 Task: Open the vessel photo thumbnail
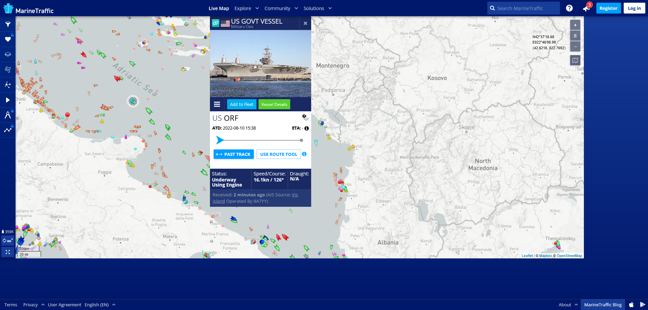coord(261,64)
